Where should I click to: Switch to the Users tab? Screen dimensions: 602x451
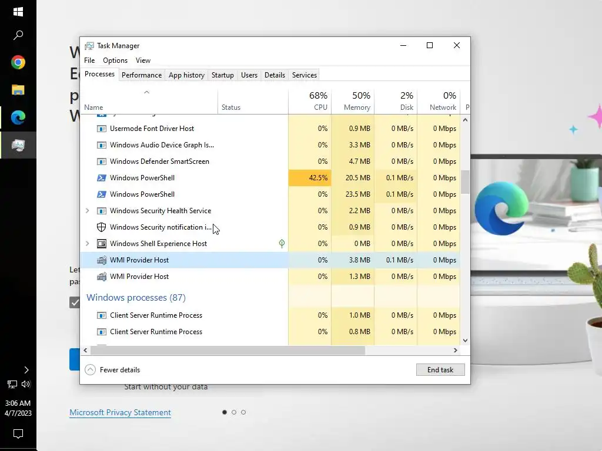[249, 75]
